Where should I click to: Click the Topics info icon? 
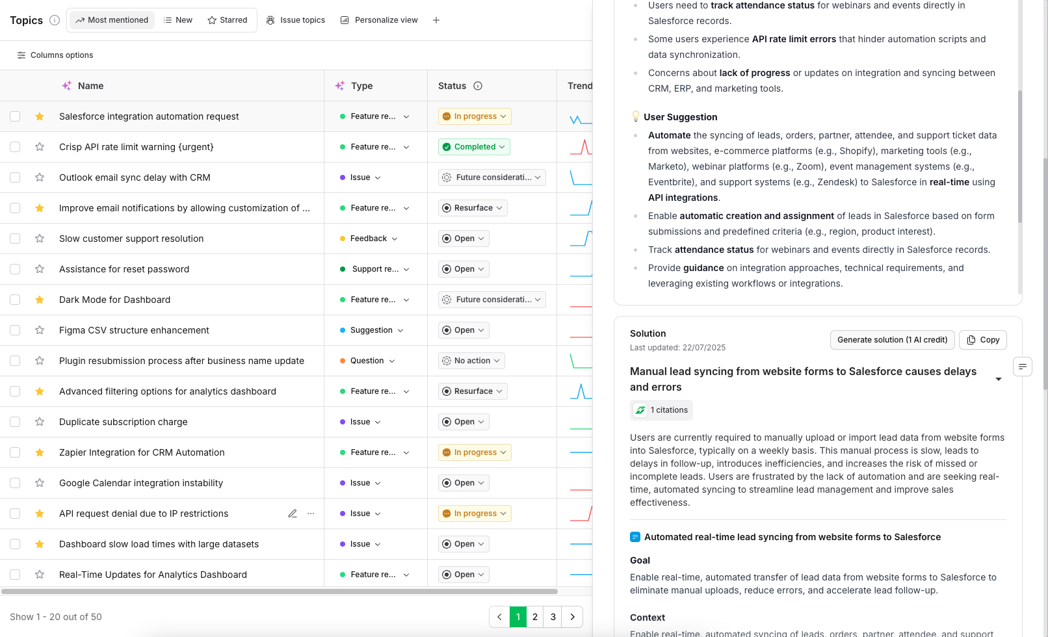tap(55, 20)
